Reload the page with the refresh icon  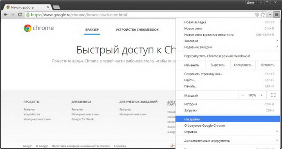coord(20,14)
